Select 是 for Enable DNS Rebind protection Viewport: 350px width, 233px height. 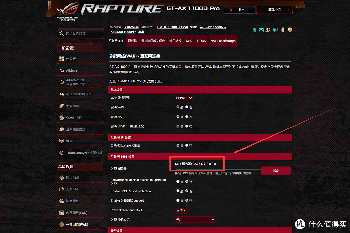pyautogui.click(x=178, y=191)
